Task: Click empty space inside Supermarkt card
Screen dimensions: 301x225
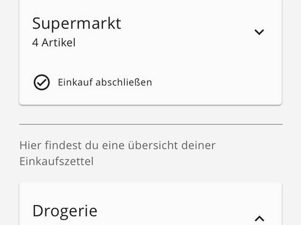Action: coord(188,61)
